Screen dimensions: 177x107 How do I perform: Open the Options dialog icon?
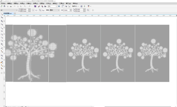(85, 6)
